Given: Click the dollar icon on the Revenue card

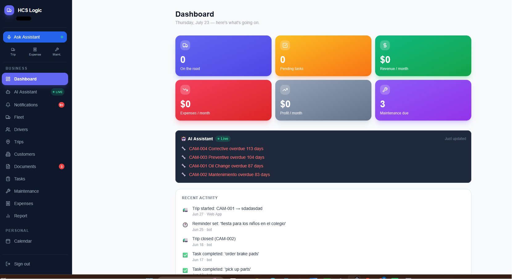Looking at the screenshot, I should click(385, 45).
